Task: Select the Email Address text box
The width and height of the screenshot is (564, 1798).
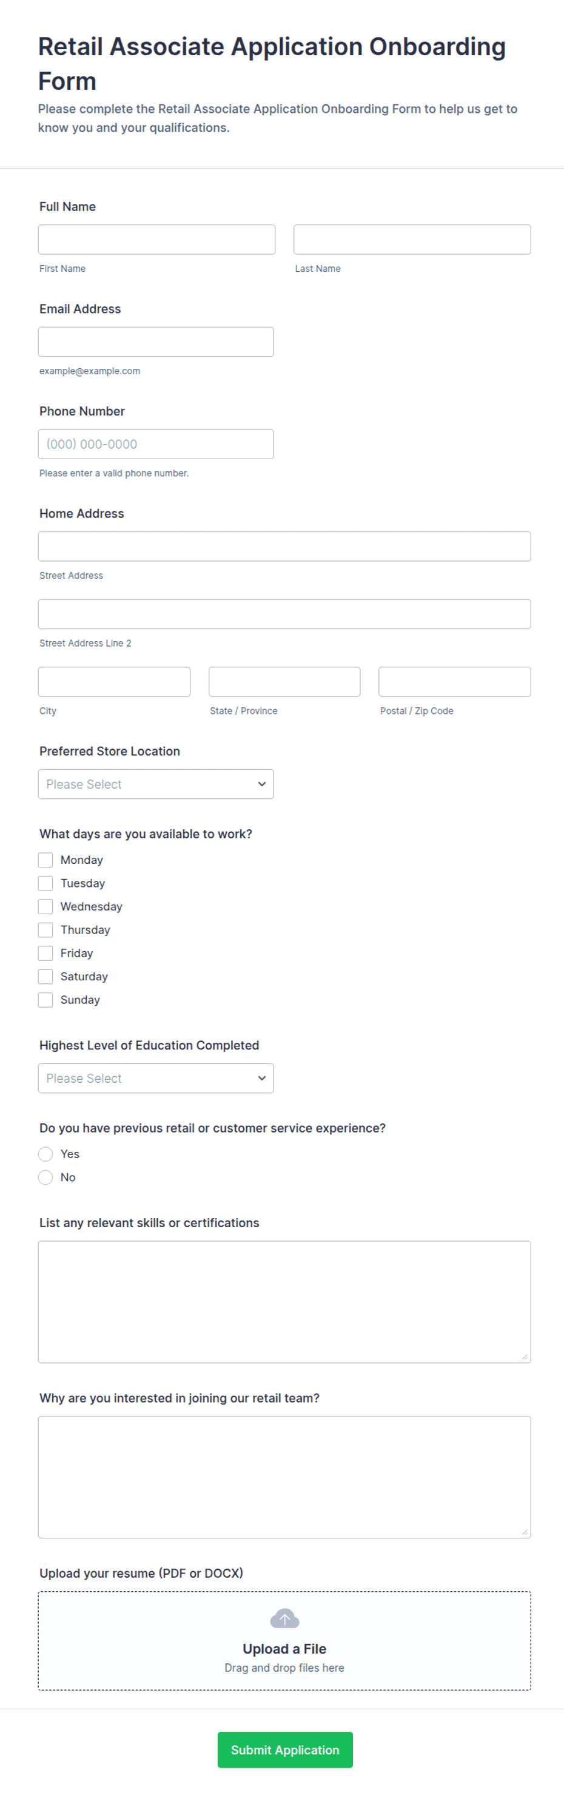Action: tap(156, 342)
